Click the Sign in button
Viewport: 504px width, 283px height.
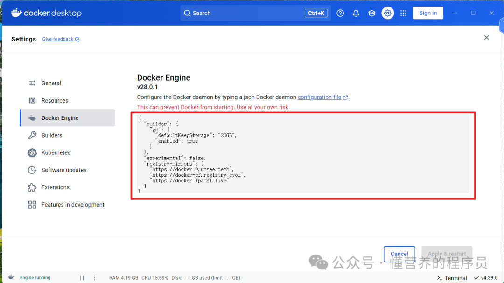428,13
